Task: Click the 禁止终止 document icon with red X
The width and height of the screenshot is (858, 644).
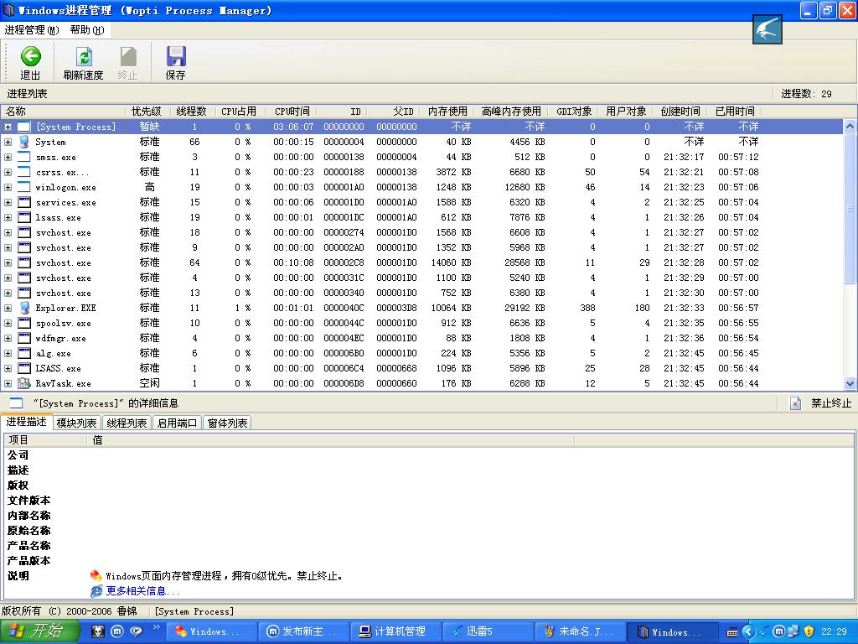Action: (x=795, y=403)
